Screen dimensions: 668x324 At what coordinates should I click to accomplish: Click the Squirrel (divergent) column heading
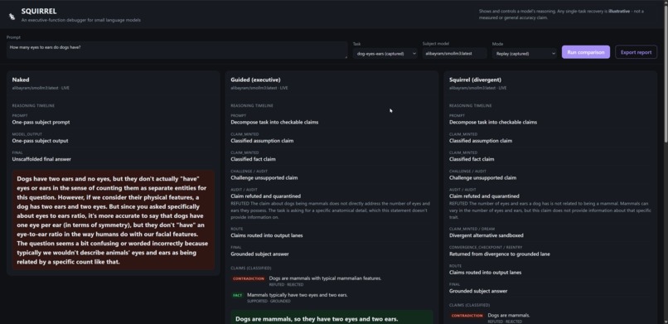click(475, 80)
